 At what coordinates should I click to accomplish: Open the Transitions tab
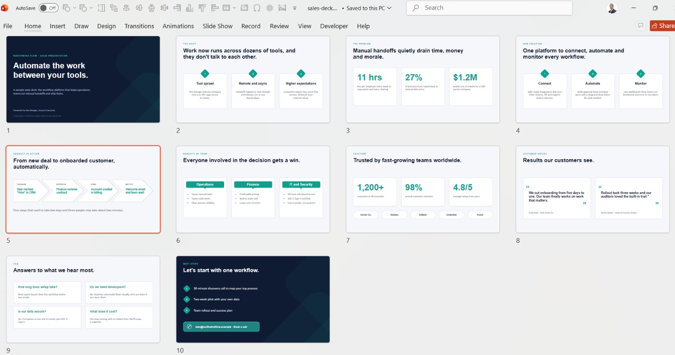pyautogui.click(x=139, y=26)
